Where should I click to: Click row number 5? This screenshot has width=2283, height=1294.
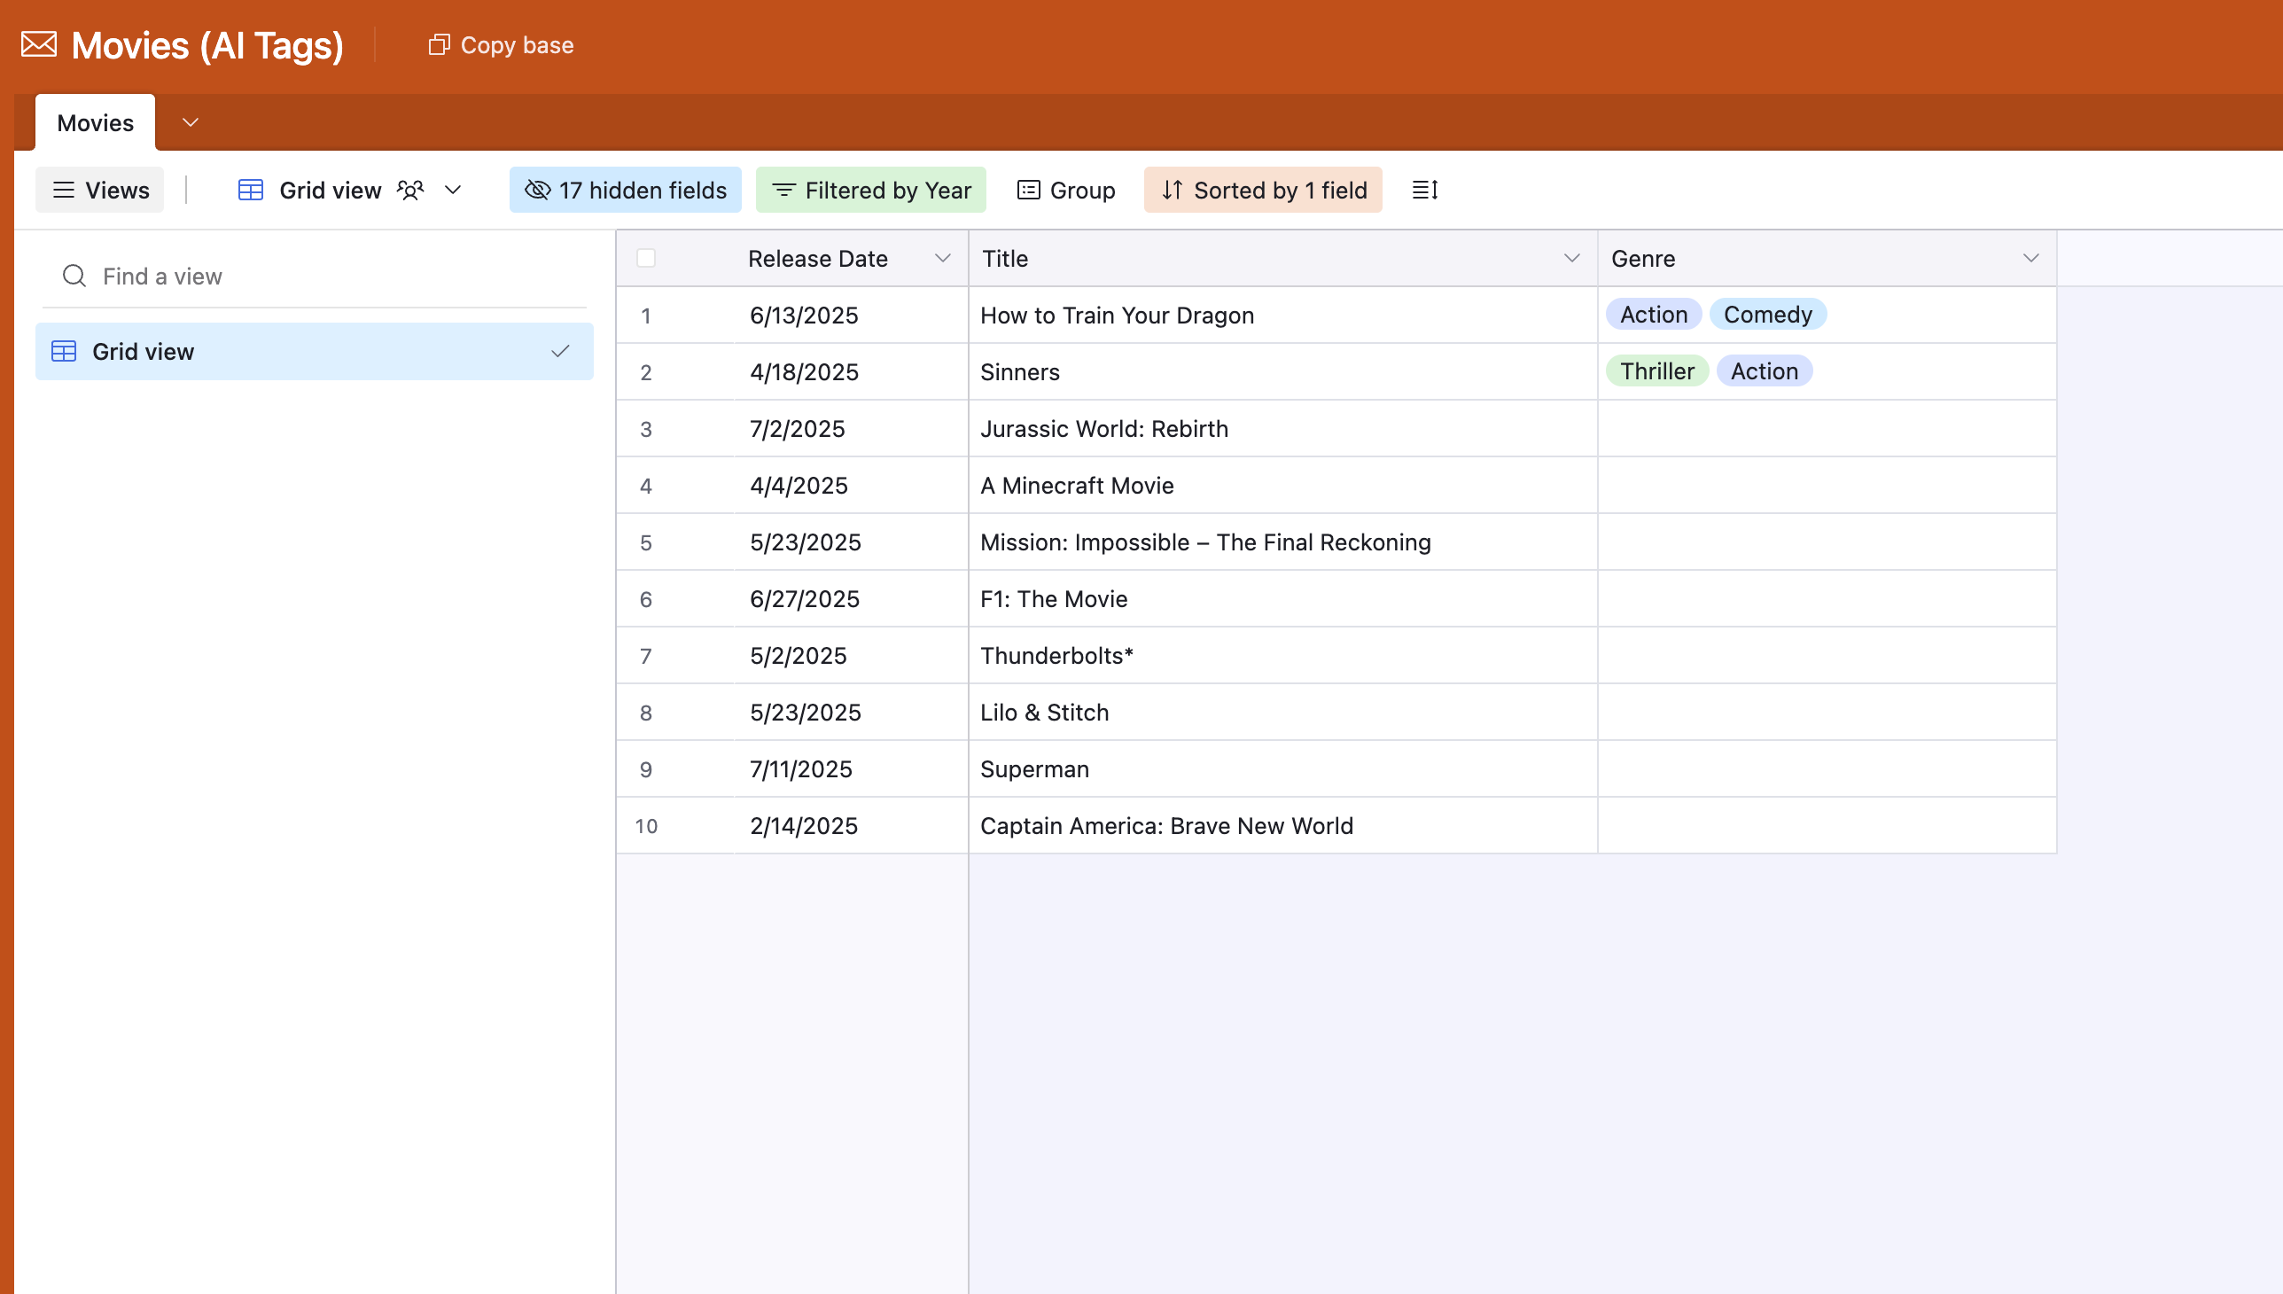pyautogui.click(x=646, y=543)
